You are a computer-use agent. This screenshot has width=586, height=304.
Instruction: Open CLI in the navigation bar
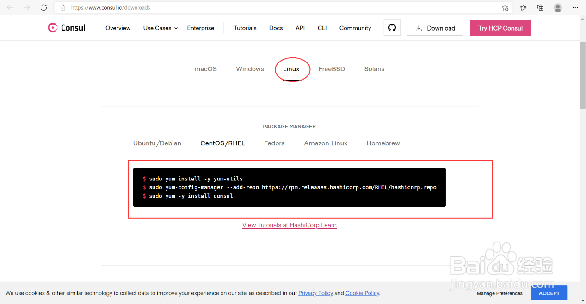click(322, 28)
